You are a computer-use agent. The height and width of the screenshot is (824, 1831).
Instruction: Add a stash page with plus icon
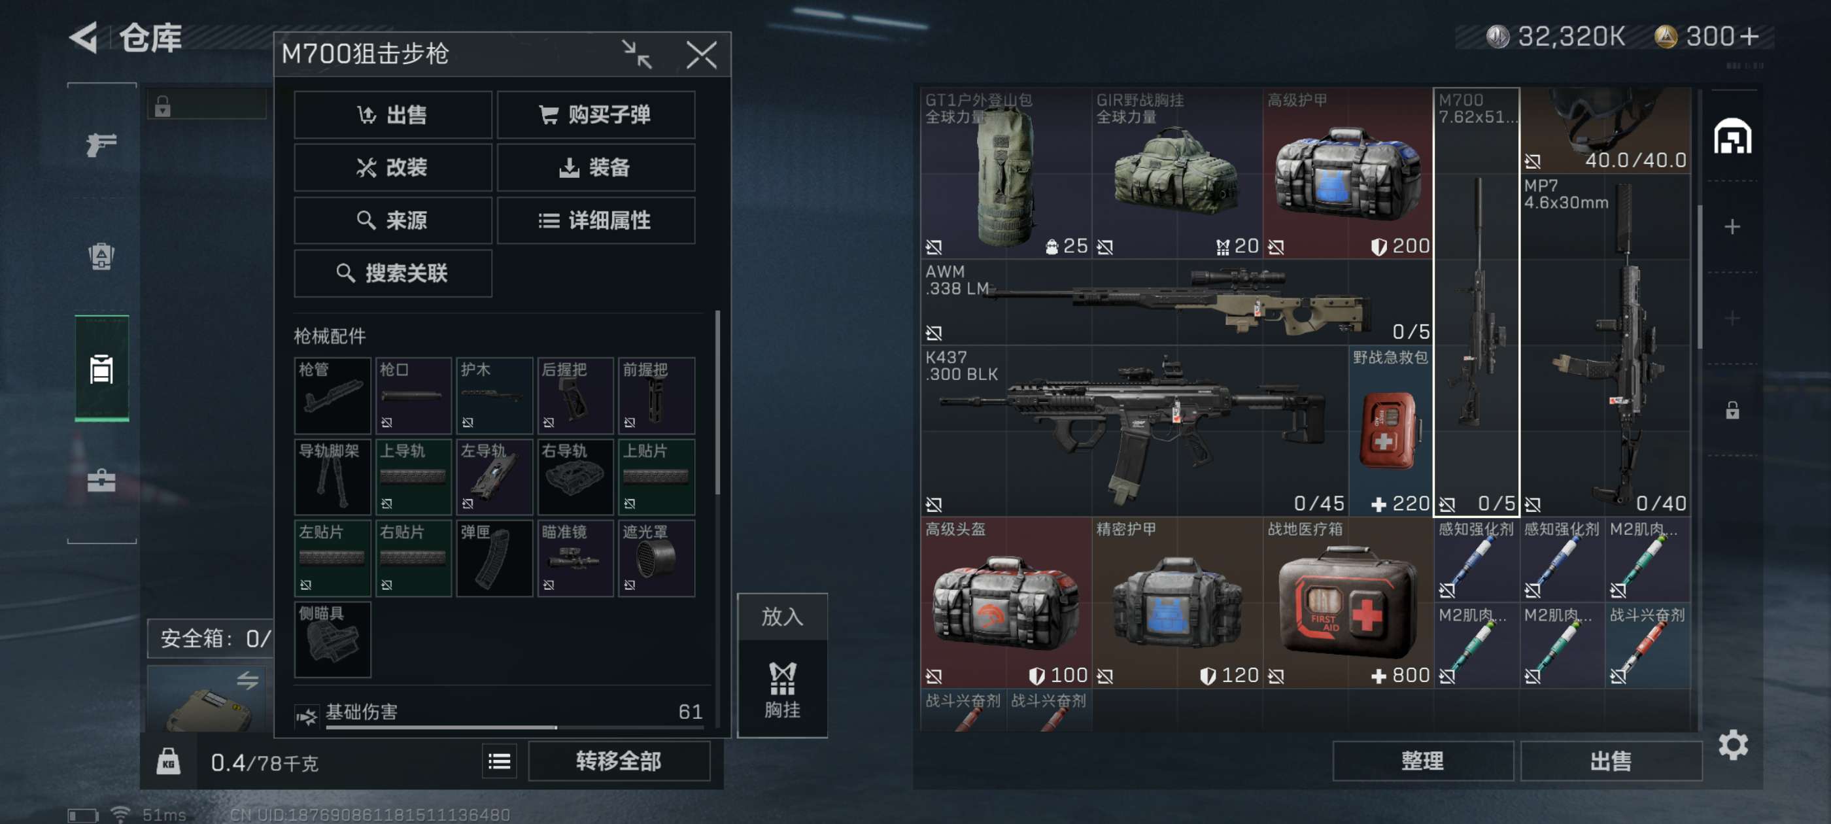[x=1732, y=227]
